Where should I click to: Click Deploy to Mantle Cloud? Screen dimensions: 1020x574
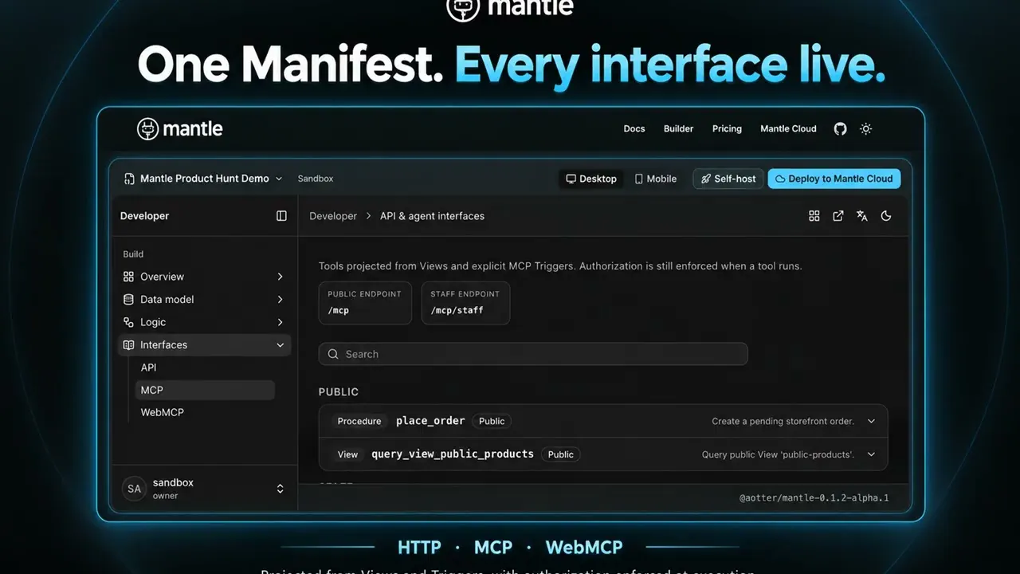(x=834, y=179)
